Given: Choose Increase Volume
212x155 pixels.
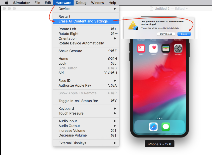Looking at the screenshot, I should [x=86, y=131].
